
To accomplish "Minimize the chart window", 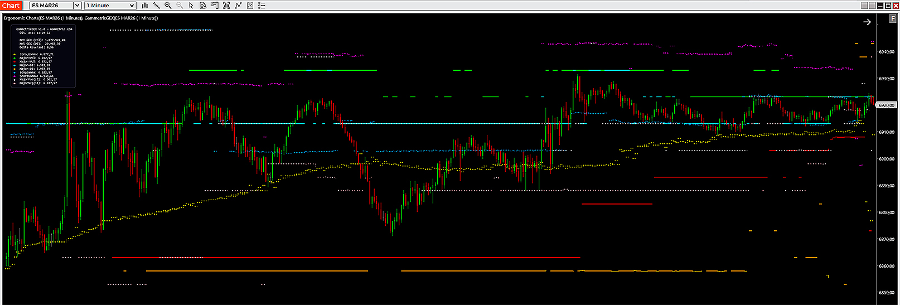I will click(880, 6).
